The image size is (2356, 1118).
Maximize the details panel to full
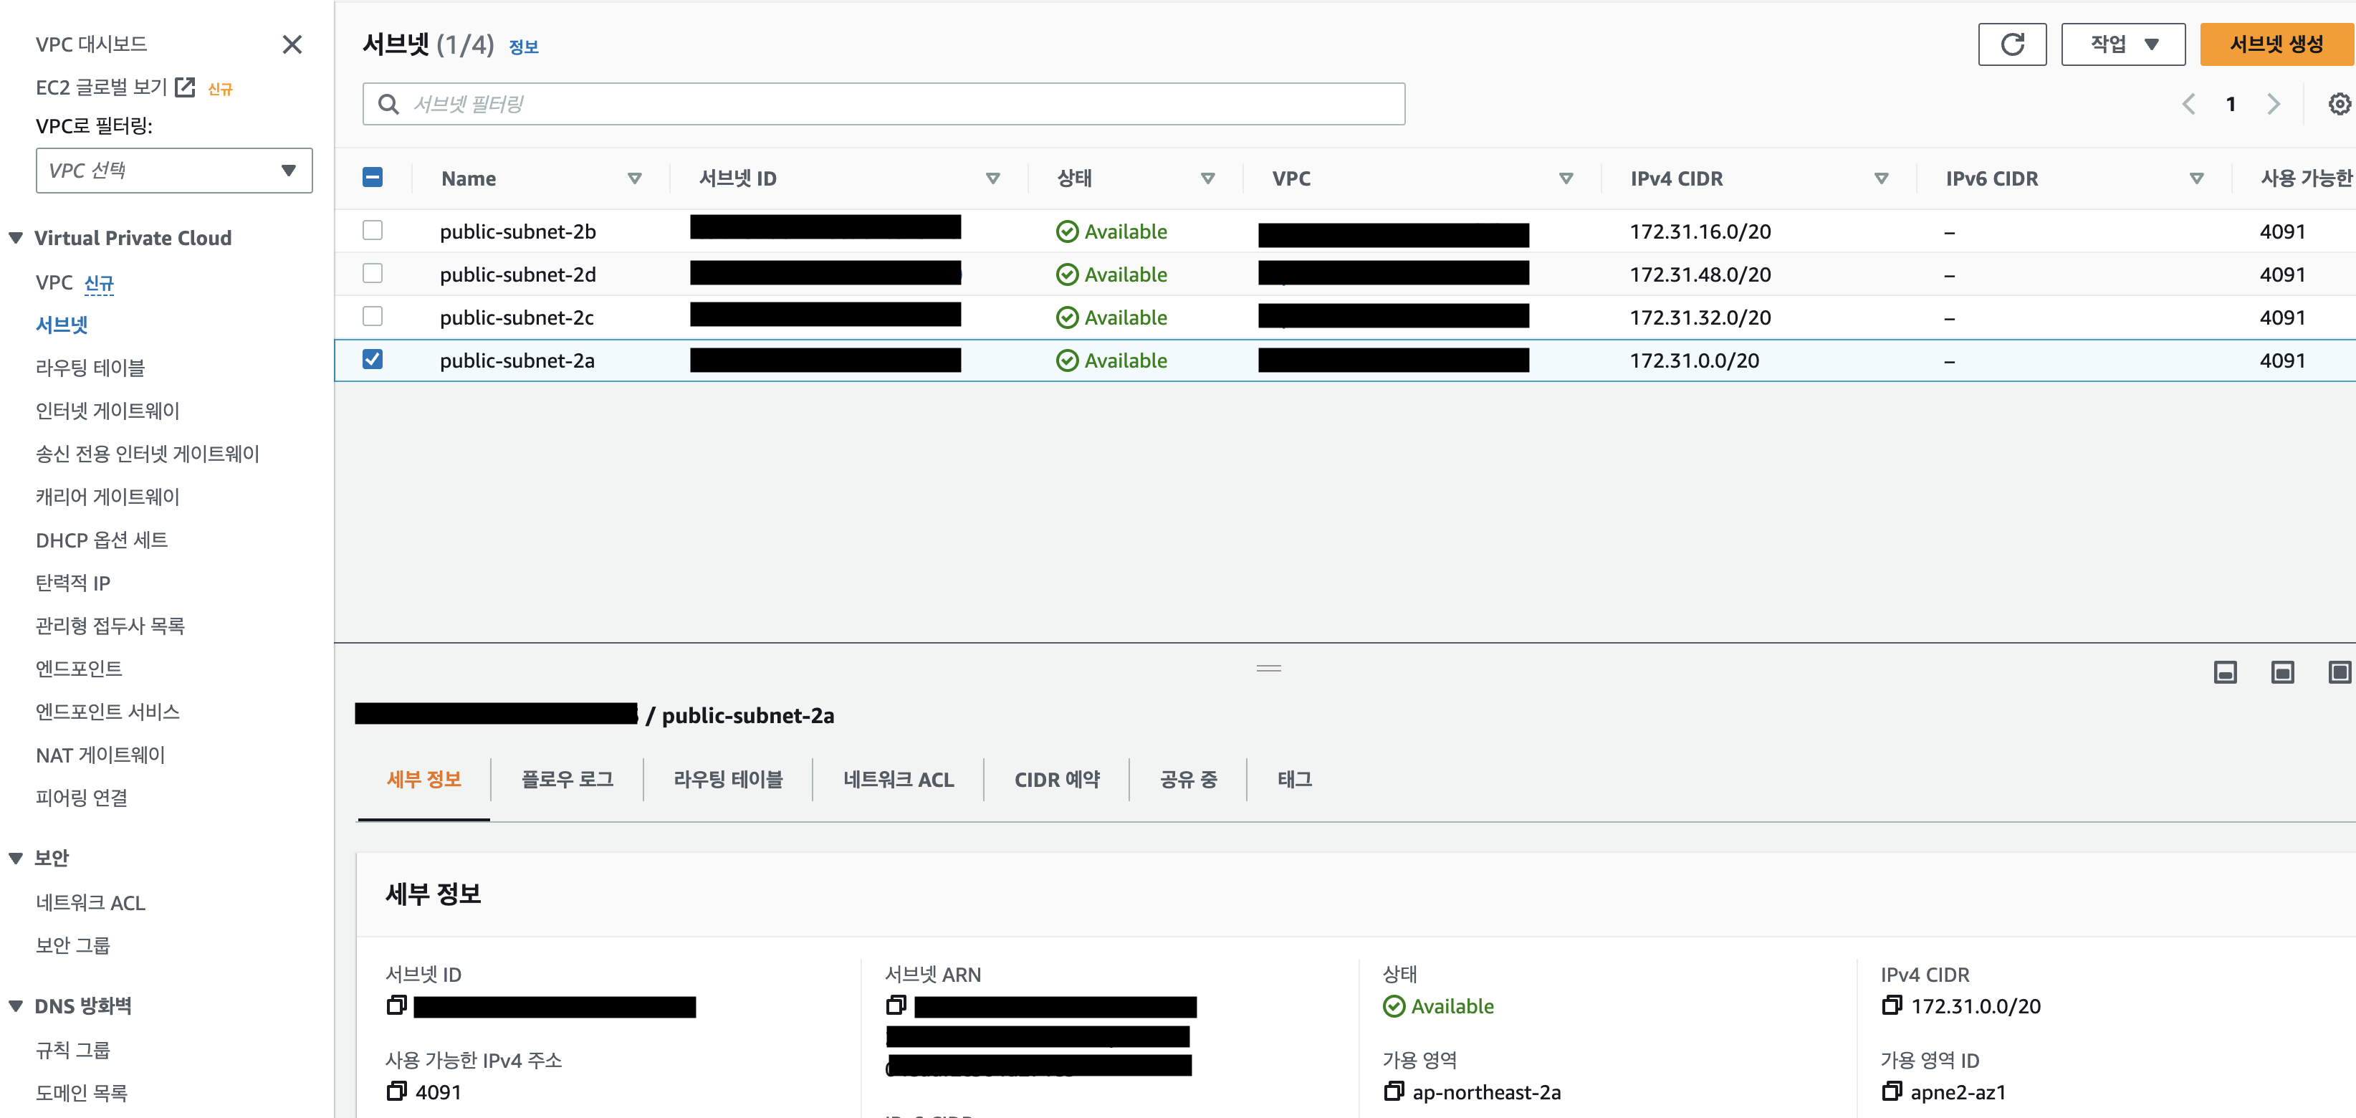tap(2339, 674)
